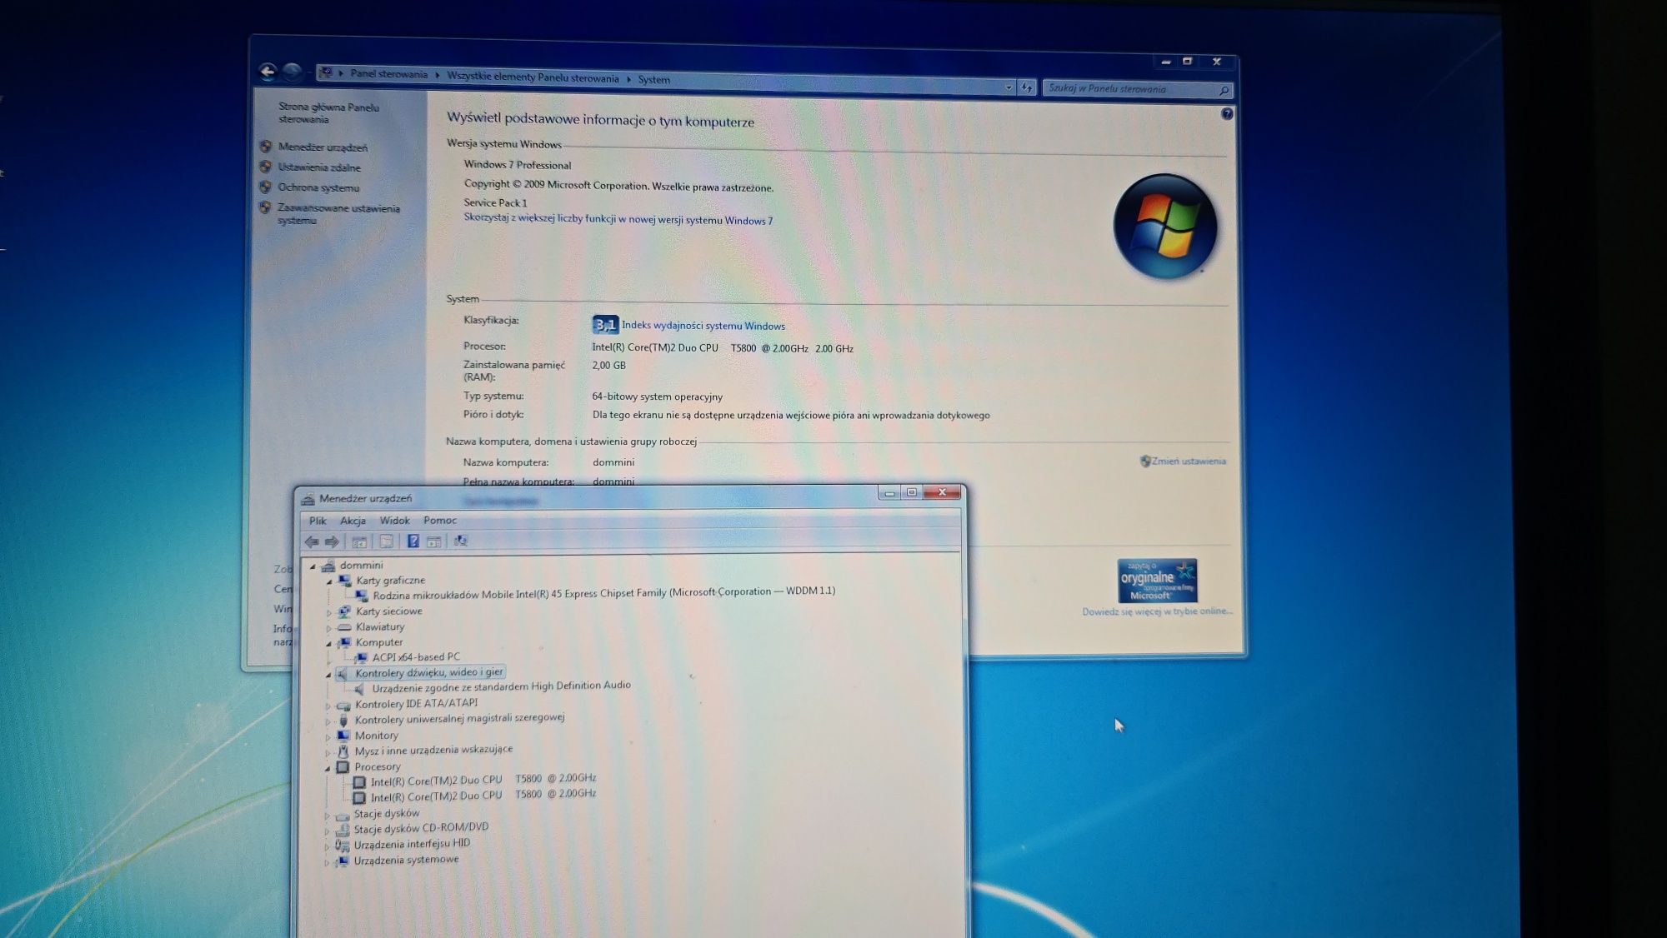Collapse the 'Karty graficzne' node

coord(329,581)
